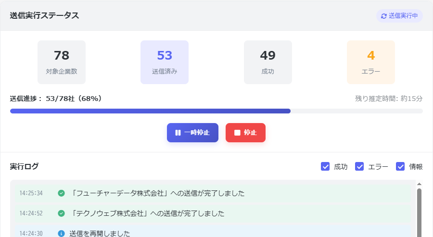
Task: Select the 78 対象企業数 stat card
Action: [x=62, y=62]
